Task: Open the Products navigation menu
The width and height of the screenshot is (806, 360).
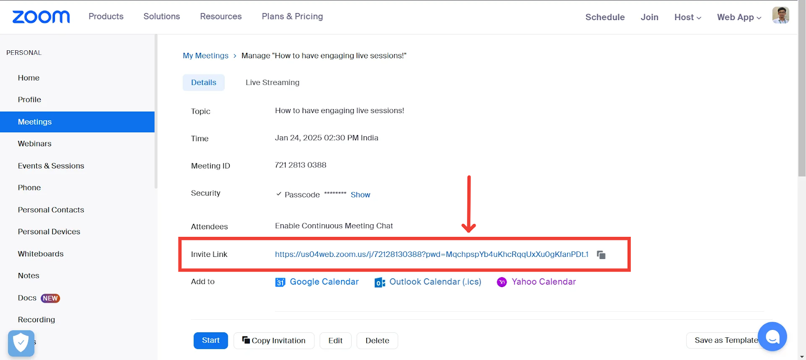Action: click(106, 17)
